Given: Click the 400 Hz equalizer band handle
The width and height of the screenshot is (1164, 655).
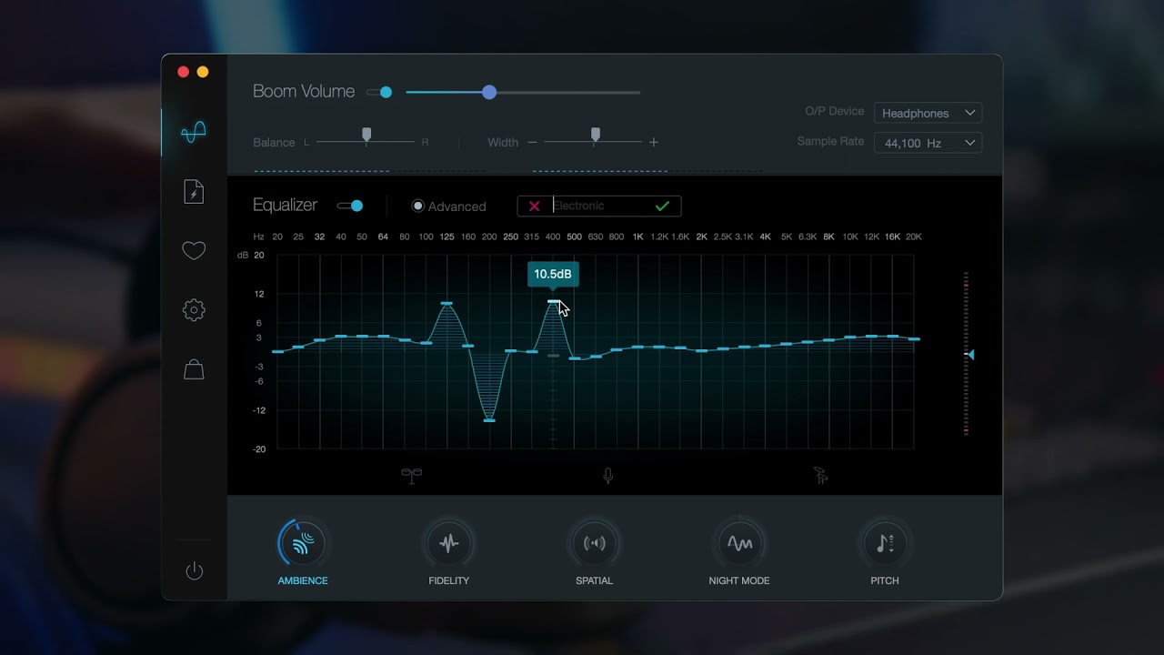Looking at the screenshot, I should [553, 301].
